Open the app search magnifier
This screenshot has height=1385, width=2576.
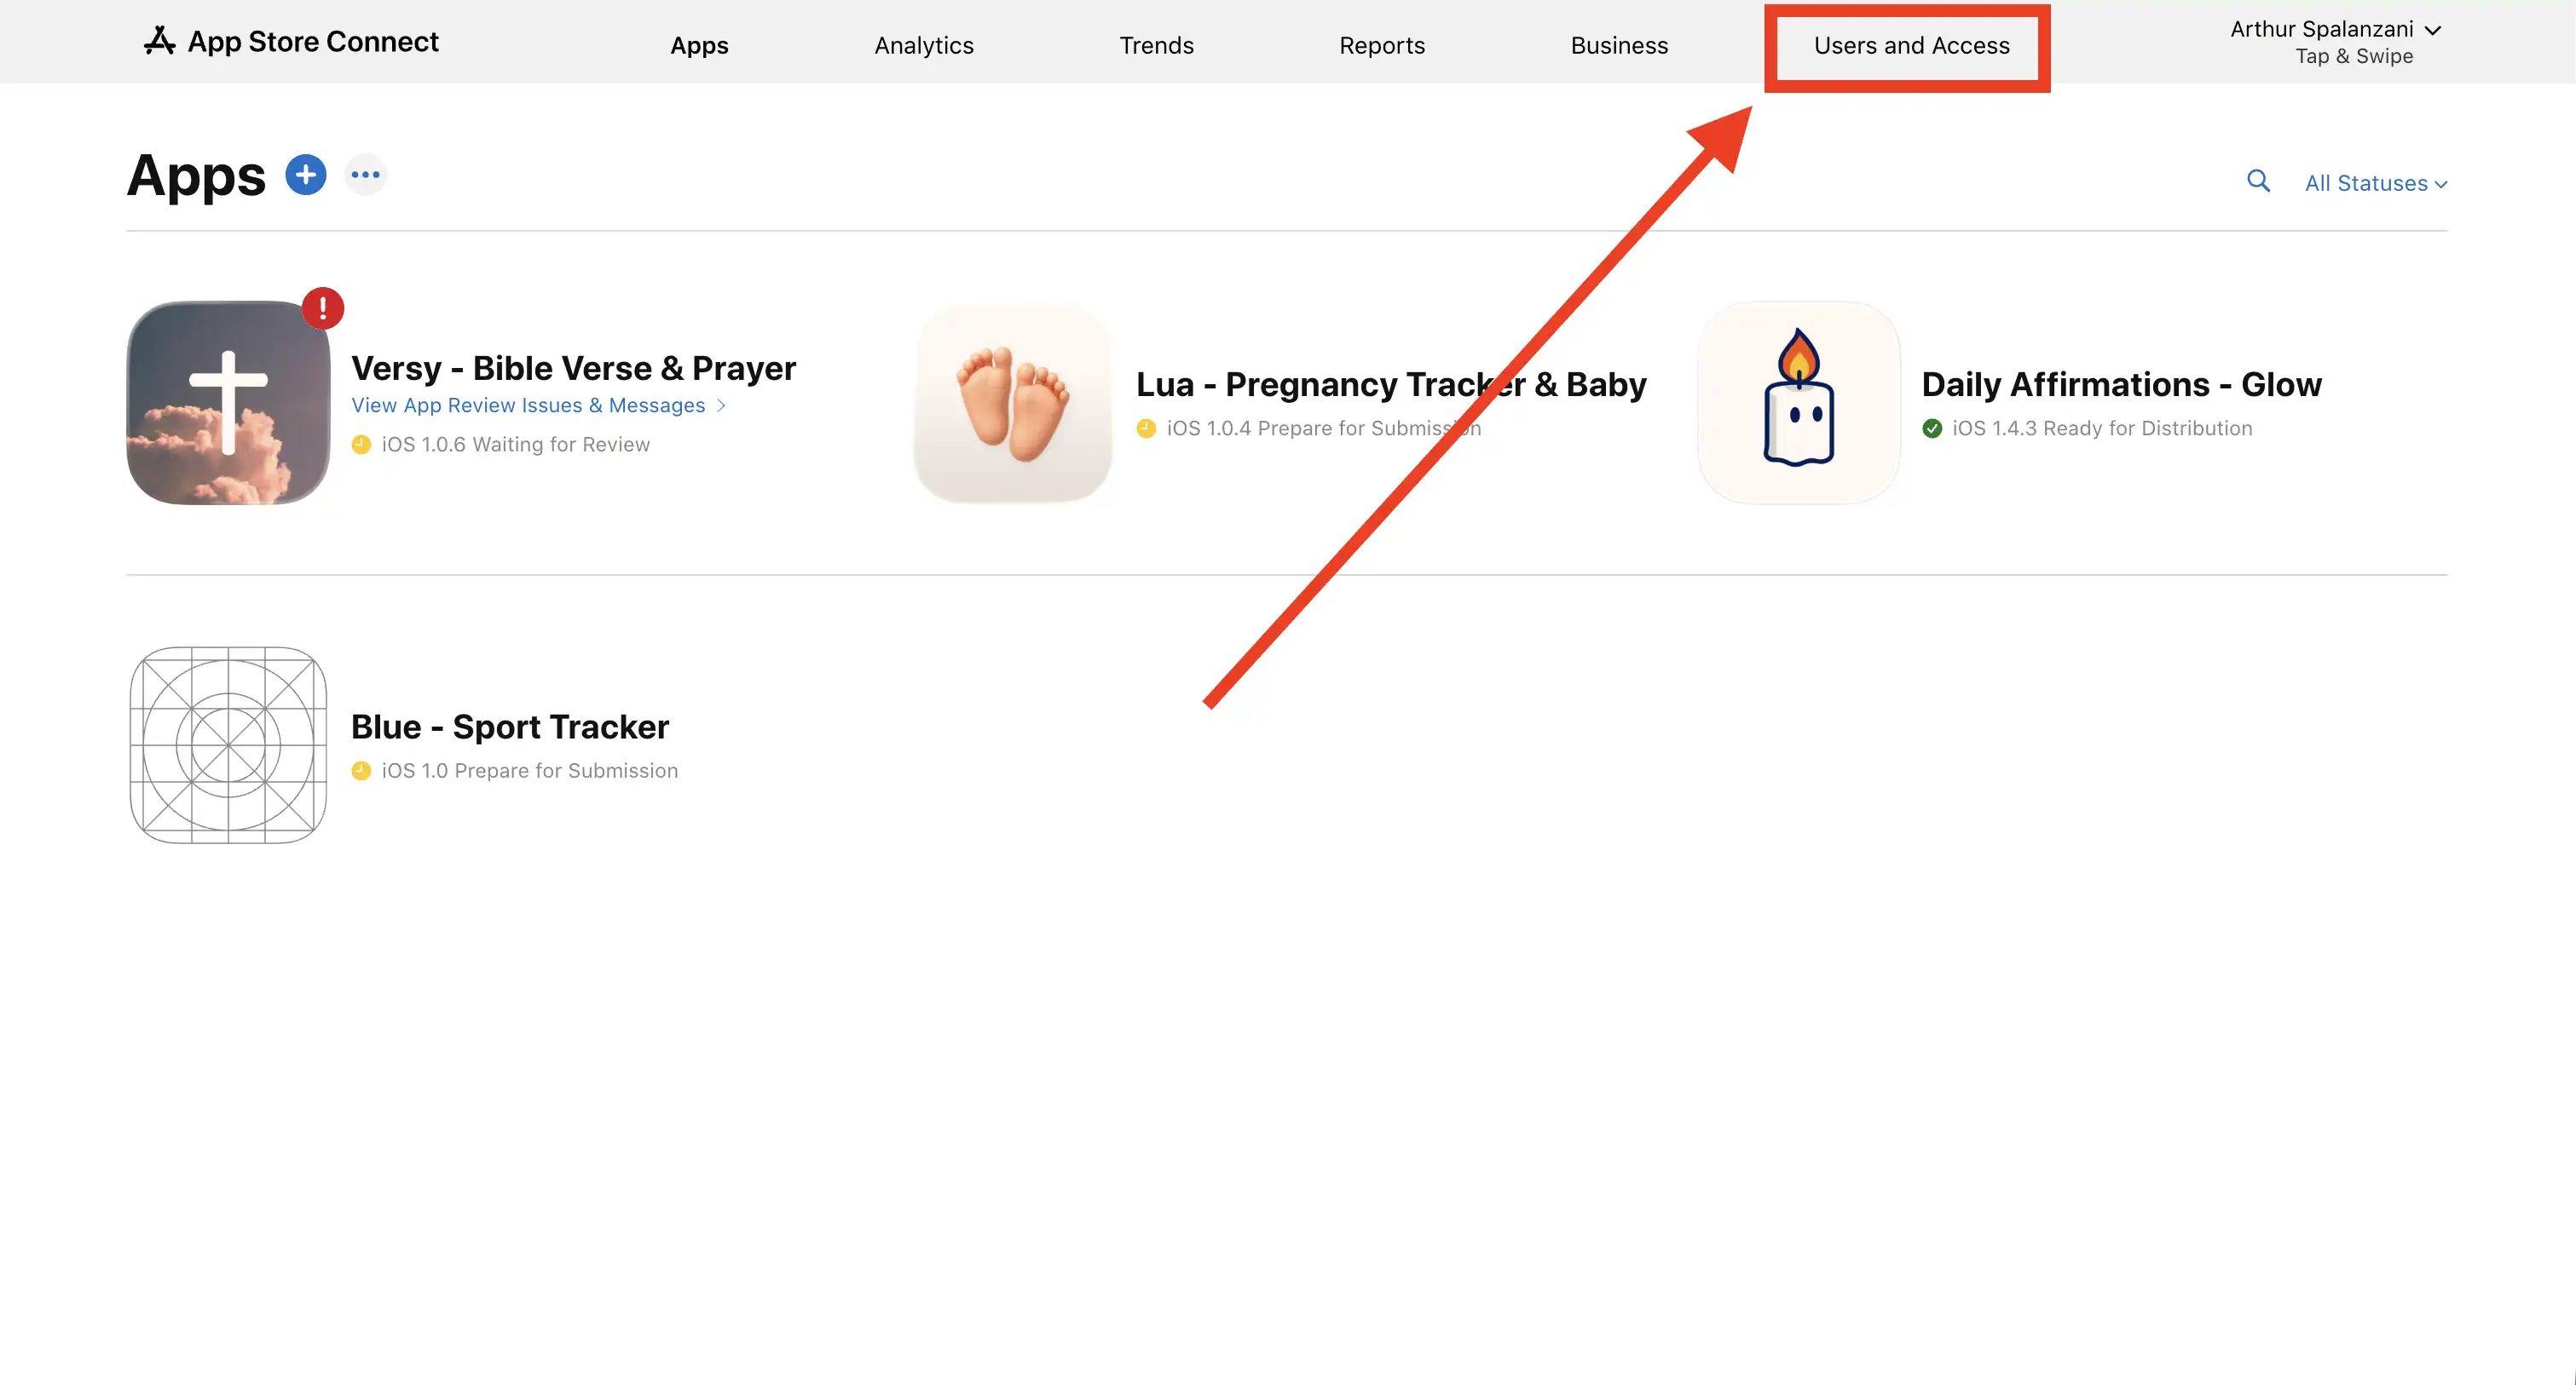[x=2258, y=181]
